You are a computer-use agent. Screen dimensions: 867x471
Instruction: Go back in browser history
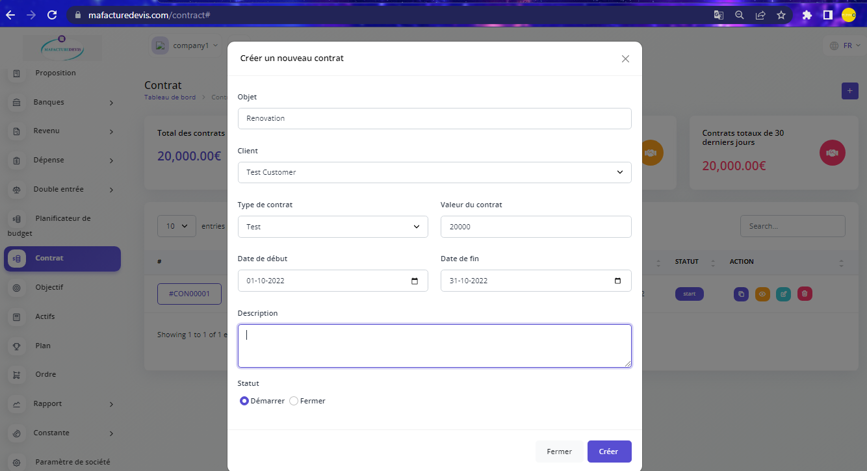(11, 14)
